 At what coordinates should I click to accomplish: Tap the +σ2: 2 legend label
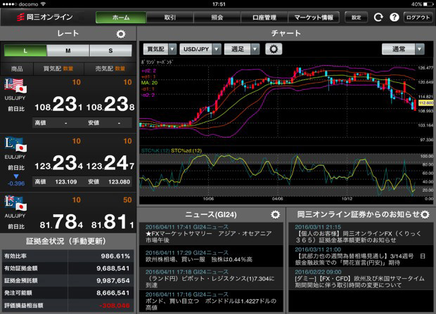pyautogui.click(x=149, y=70)
